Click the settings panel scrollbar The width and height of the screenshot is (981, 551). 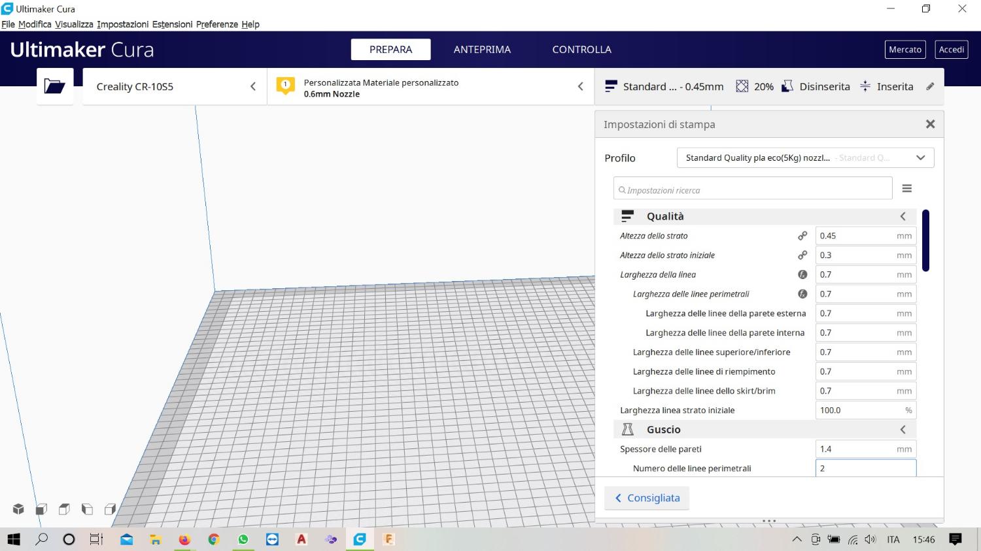(x=925, y=240)
